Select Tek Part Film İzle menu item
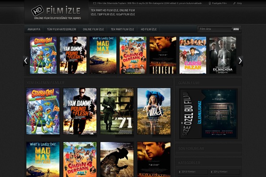 pos(122,29)
